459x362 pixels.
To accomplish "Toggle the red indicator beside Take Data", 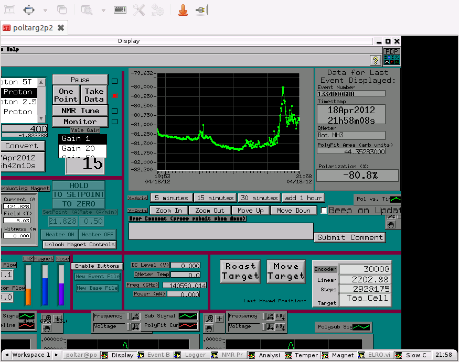I will click(115, 95).
